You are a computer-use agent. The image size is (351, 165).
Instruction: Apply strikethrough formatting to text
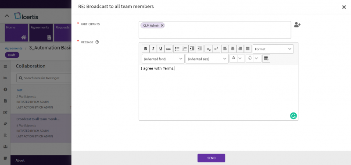pyautogui.click(x=168, y=49)
